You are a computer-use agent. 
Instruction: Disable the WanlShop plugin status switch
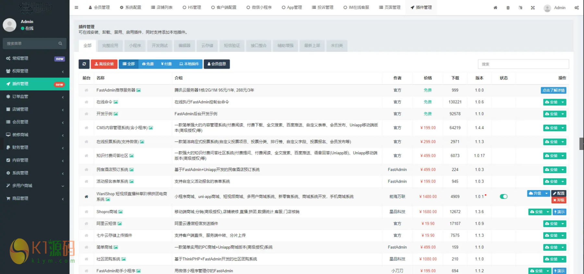point(504,197)
